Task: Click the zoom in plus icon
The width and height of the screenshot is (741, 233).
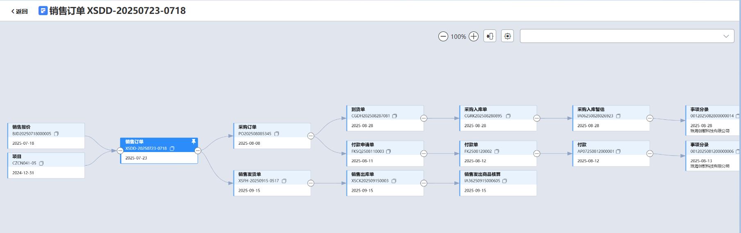Action: [x=474, y=36]
